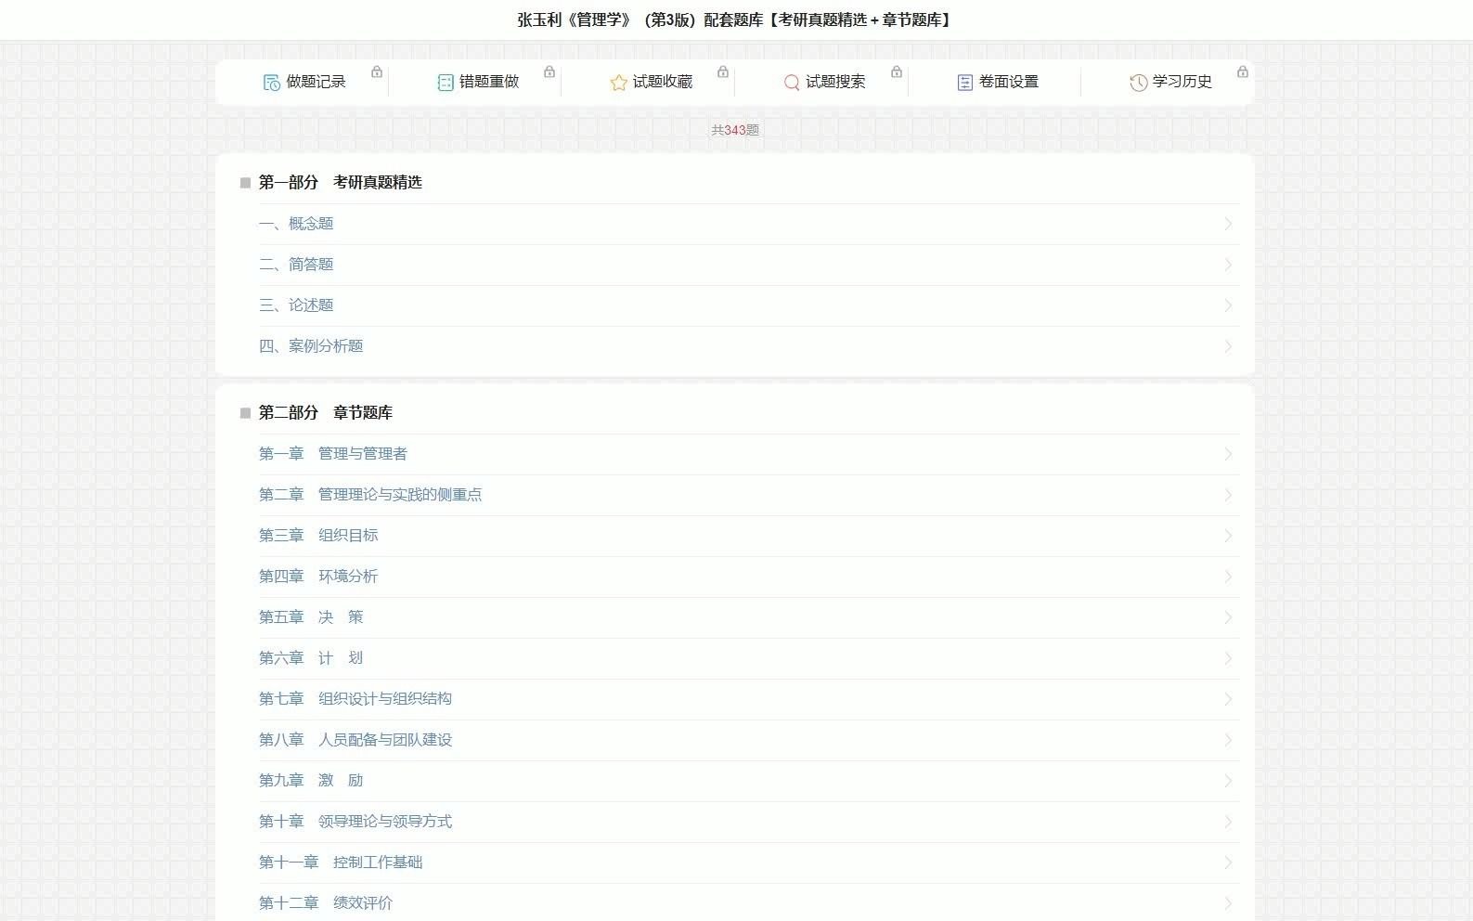Expand the 第六章 计划 chevron

tap(1228, 658)
